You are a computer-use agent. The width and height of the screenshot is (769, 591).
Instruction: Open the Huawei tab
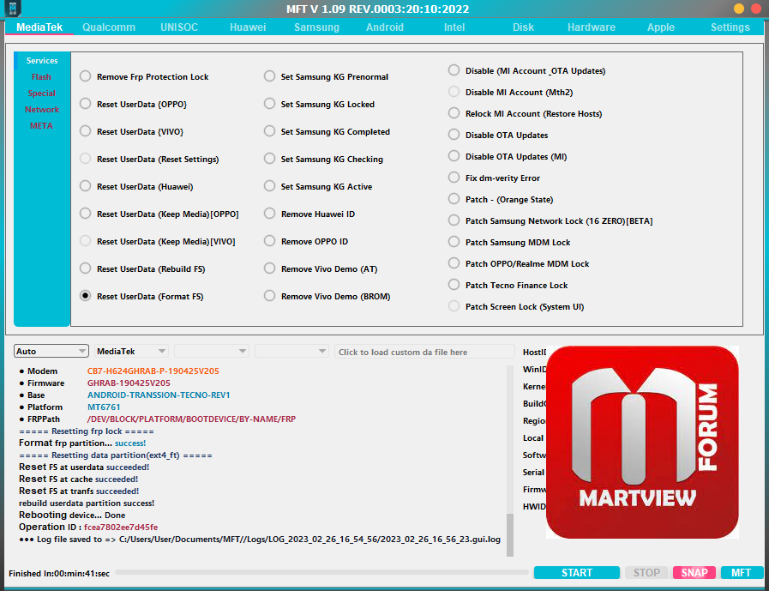tap(248, 27)
